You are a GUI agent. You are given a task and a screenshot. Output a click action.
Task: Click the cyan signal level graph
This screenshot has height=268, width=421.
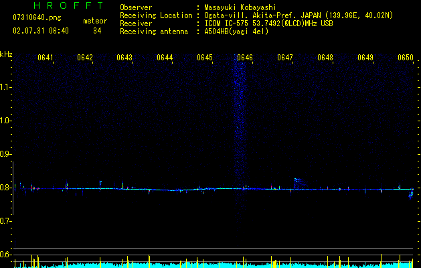click(x=214, y=265)
